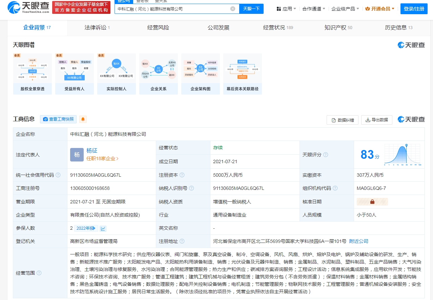Open the Tianyancha logo homepage

28,7
